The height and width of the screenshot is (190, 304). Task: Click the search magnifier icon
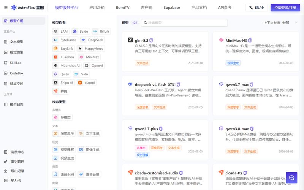point(146,23)
